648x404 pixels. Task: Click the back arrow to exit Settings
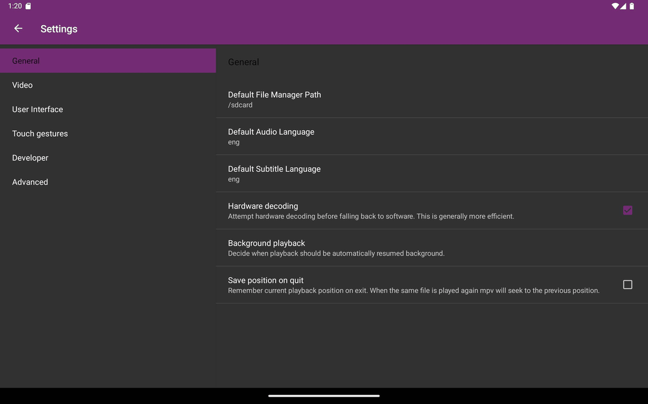[17, 28]
